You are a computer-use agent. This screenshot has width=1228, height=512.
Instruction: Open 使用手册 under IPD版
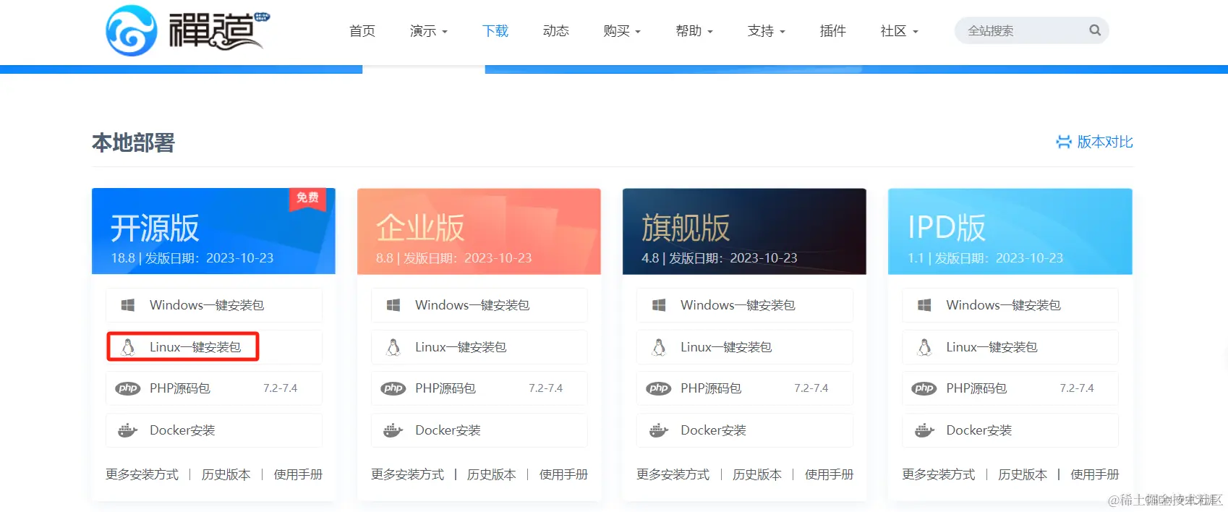[x=1094, y=474]
